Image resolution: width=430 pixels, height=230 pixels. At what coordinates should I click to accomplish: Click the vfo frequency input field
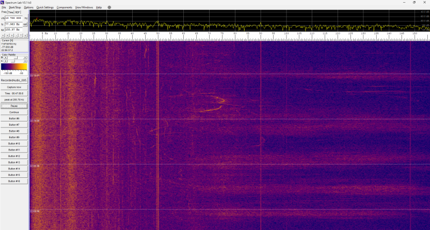14,18
